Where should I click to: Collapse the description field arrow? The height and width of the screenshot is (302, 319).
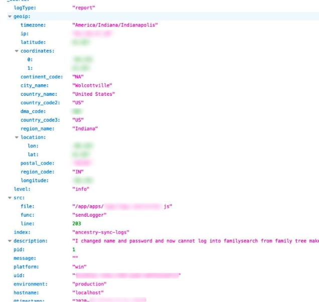[x=10, y=241]
